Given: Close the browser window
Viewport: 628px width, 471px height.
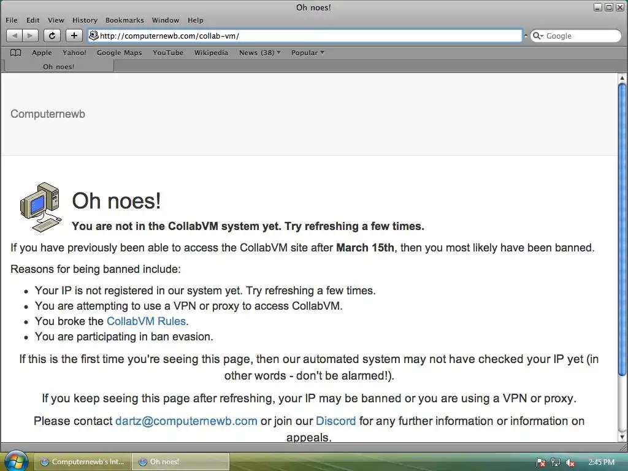Looking at the screenshot, I should (619, 7).
